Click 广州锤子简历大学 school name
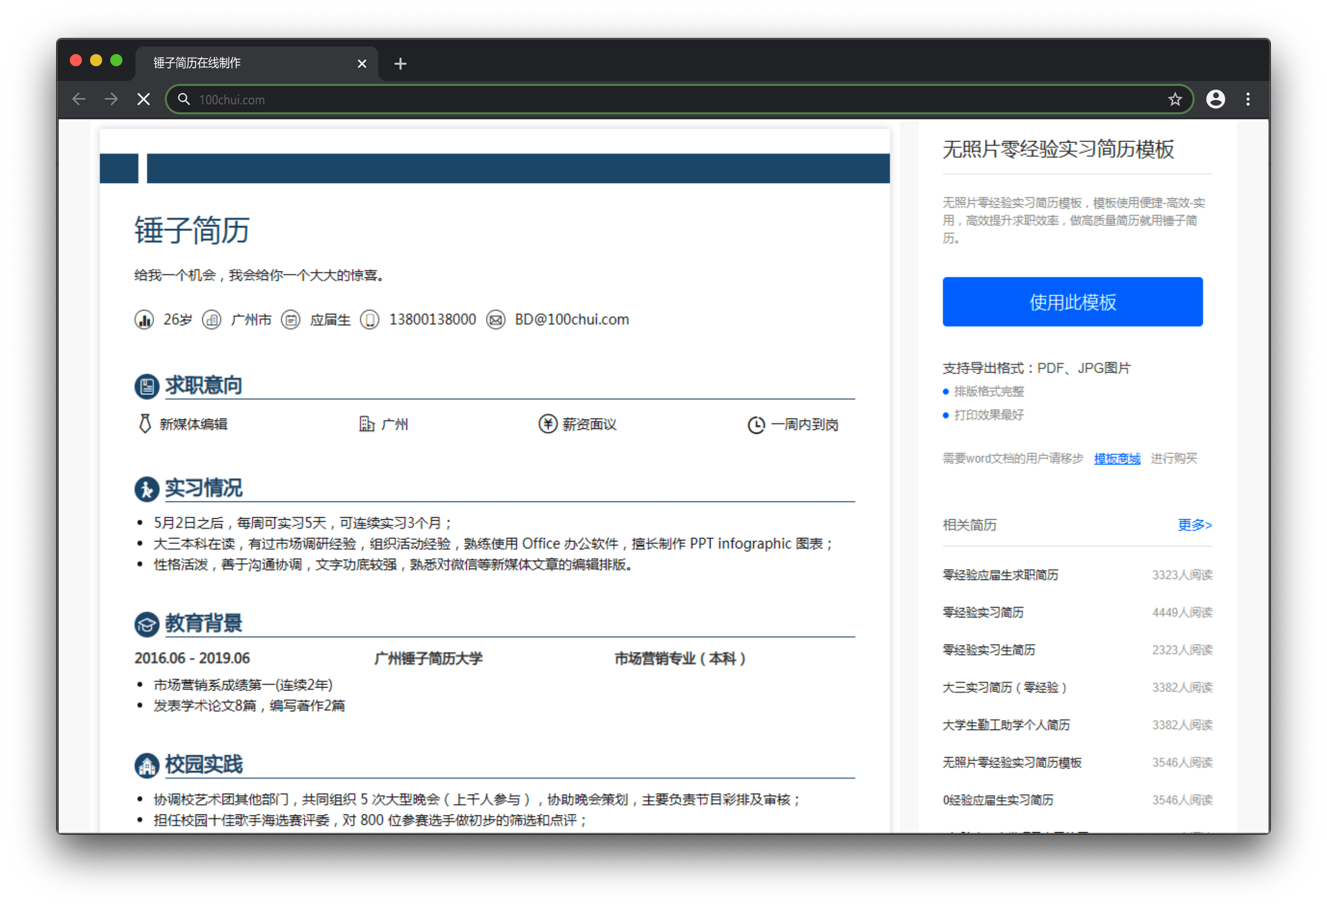1327x909 pixels. [428, 659]
